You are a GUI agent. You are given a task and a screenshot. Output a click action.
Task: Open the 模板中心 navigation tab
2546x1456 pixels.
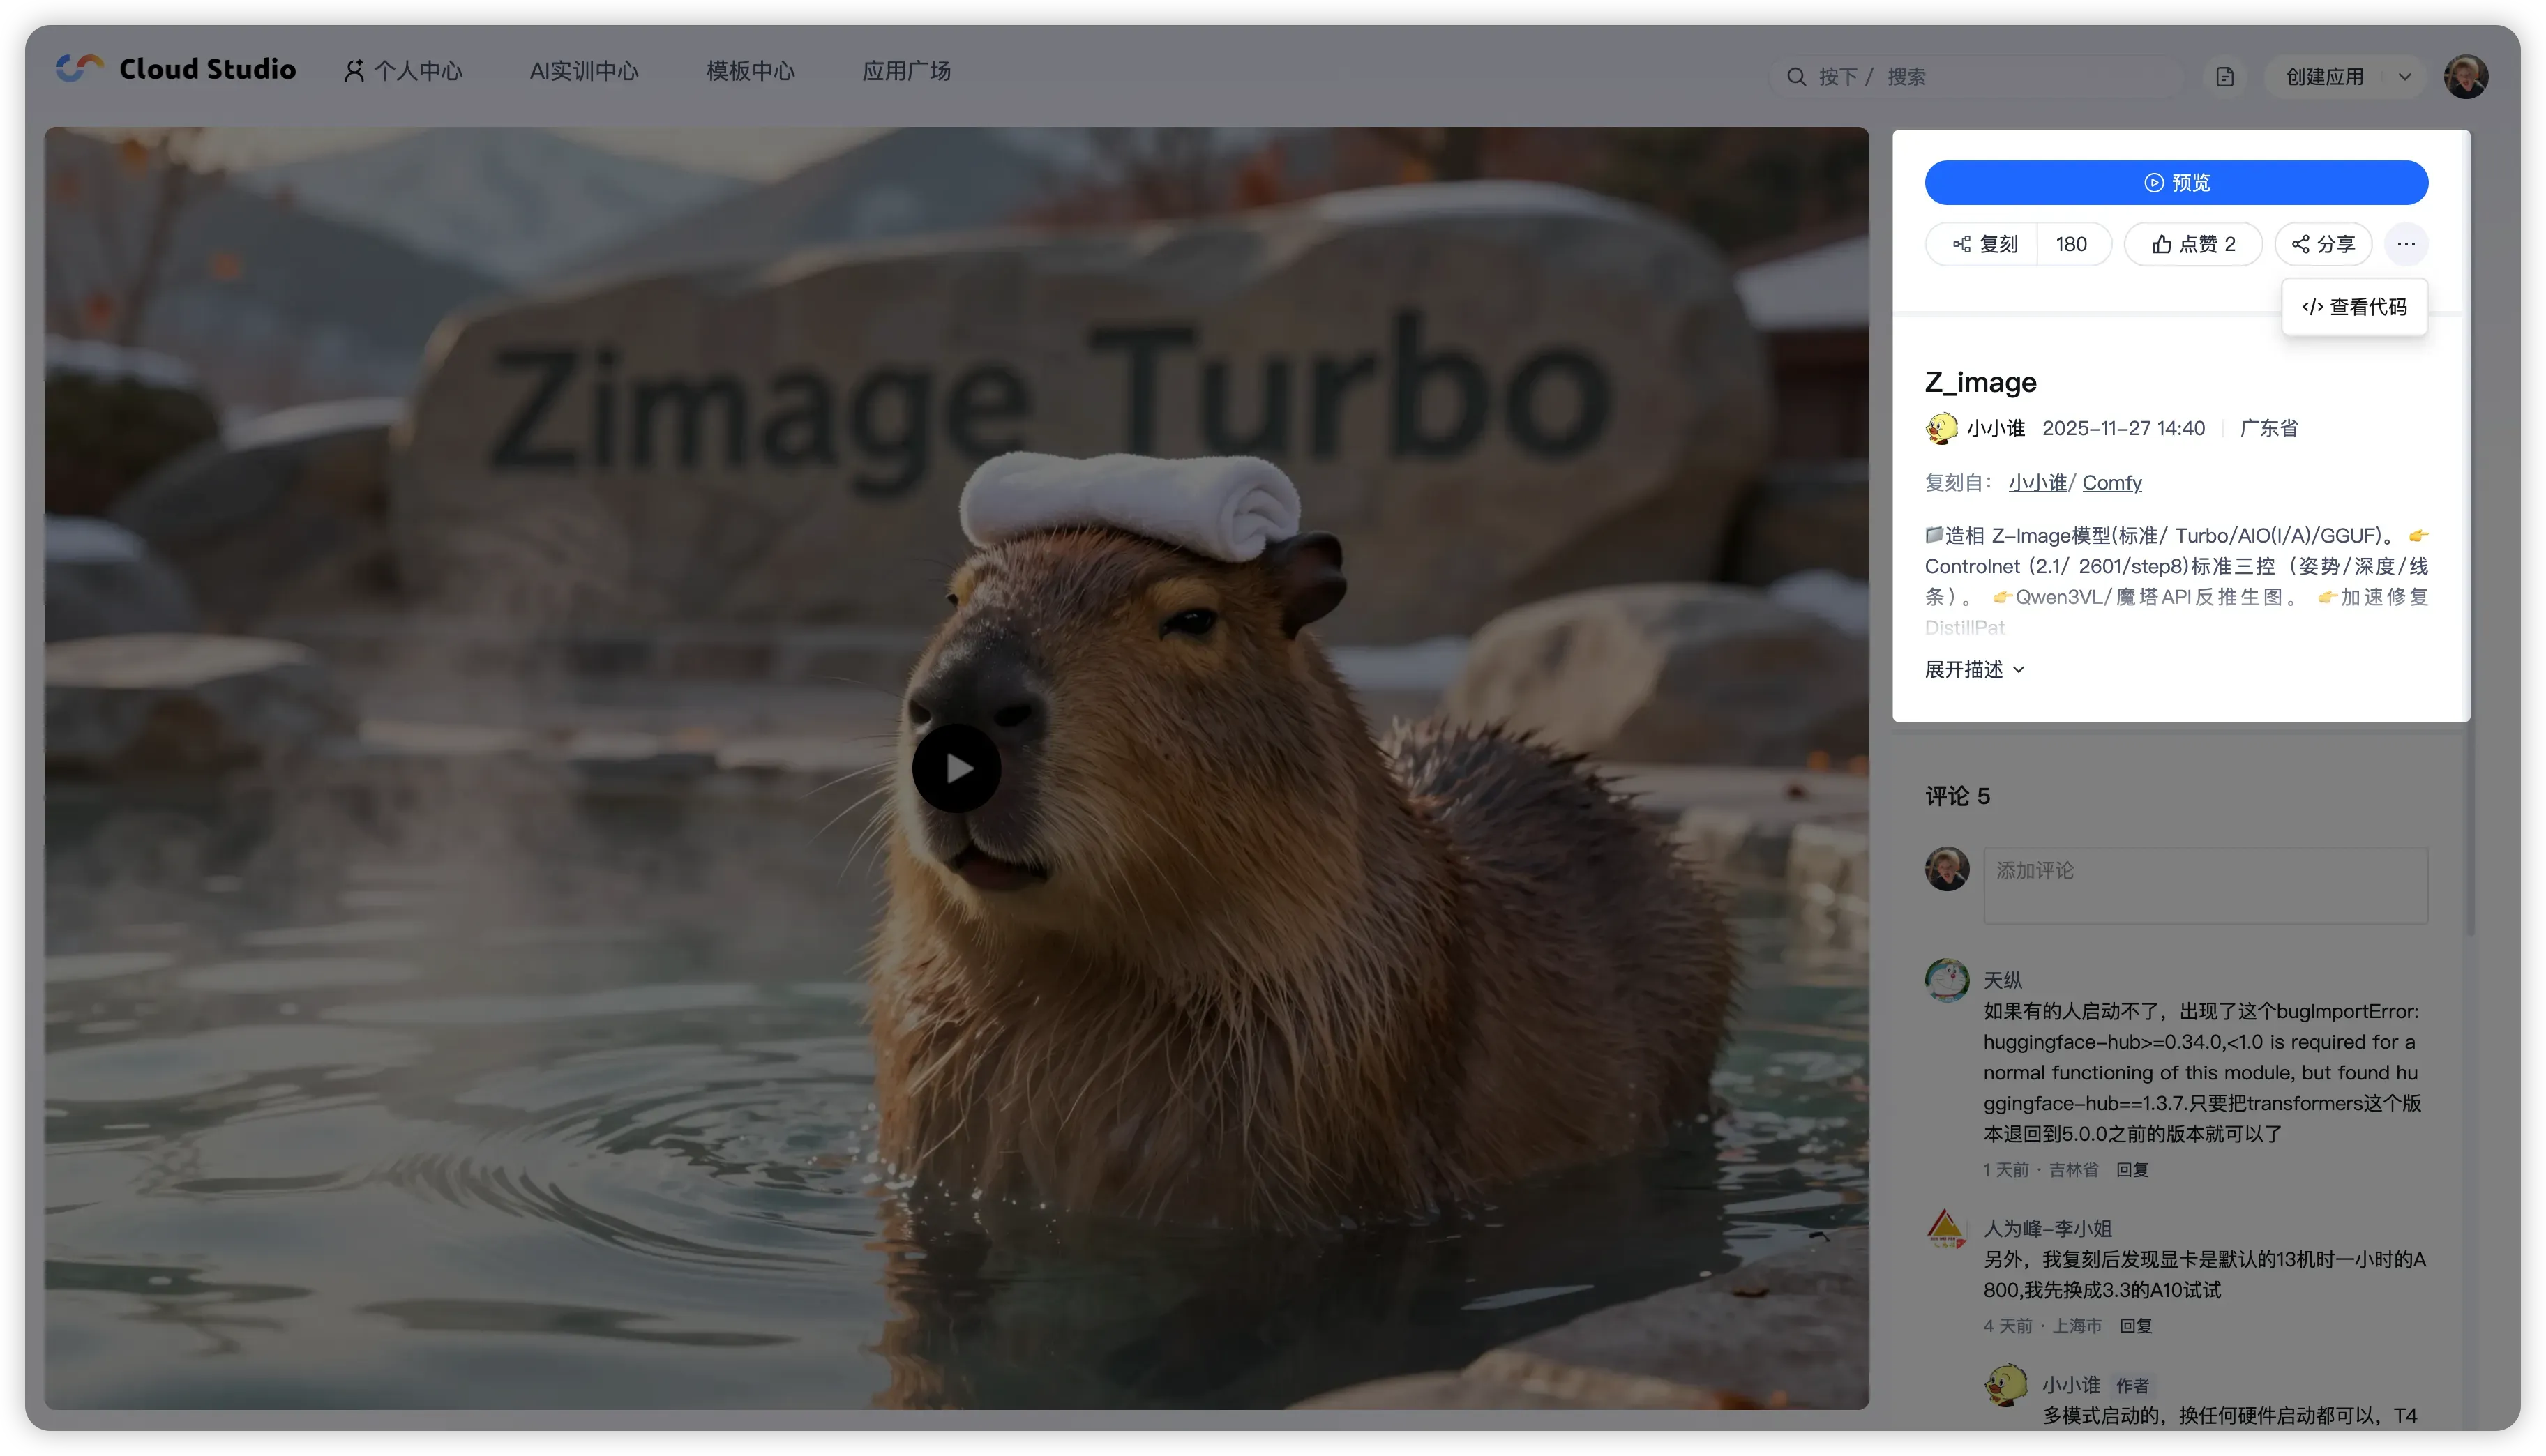[x=750, y=71]
